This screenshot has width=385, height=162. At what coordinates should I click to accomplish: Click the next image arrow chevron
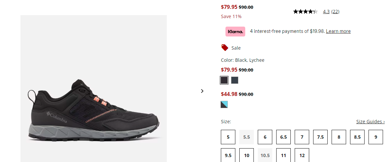tap(202, 91)
